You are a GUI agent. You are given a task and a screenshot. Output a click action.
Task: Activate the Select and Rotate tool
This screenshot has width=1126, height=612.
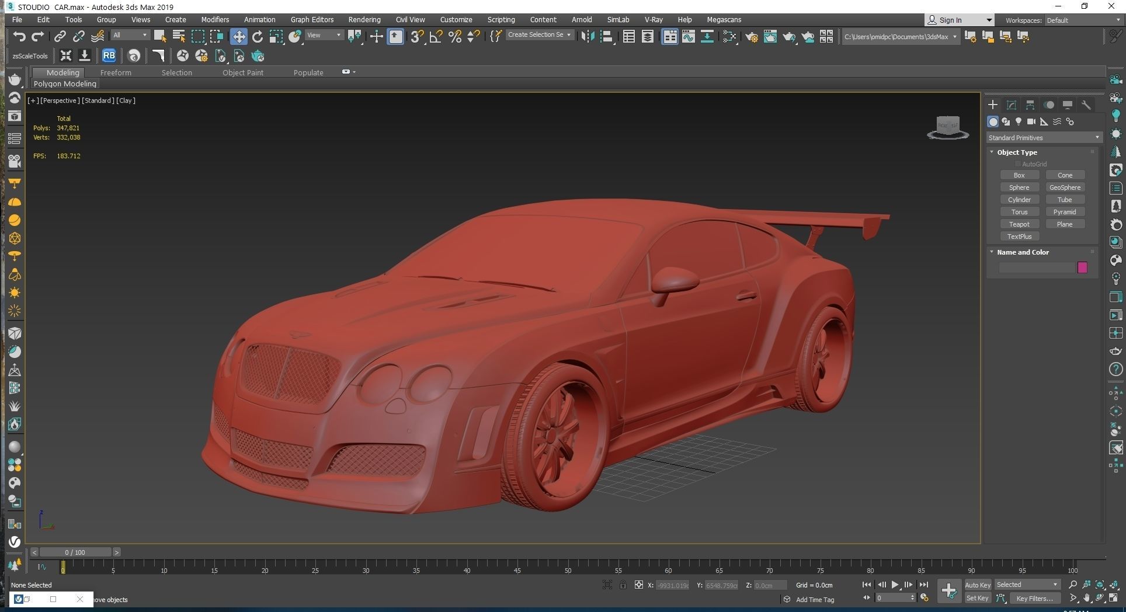point(258,37)
